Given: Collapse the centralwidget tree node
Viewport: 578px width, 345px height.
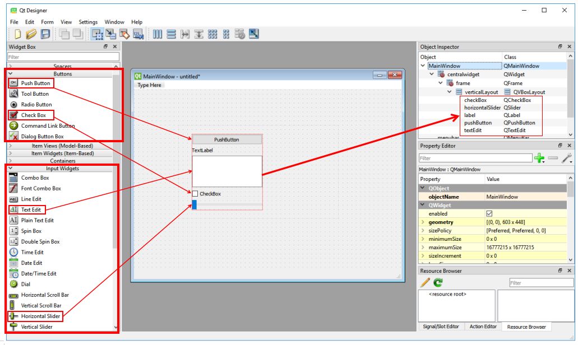Looking at the screenshot, I should [x=431, y=74].
